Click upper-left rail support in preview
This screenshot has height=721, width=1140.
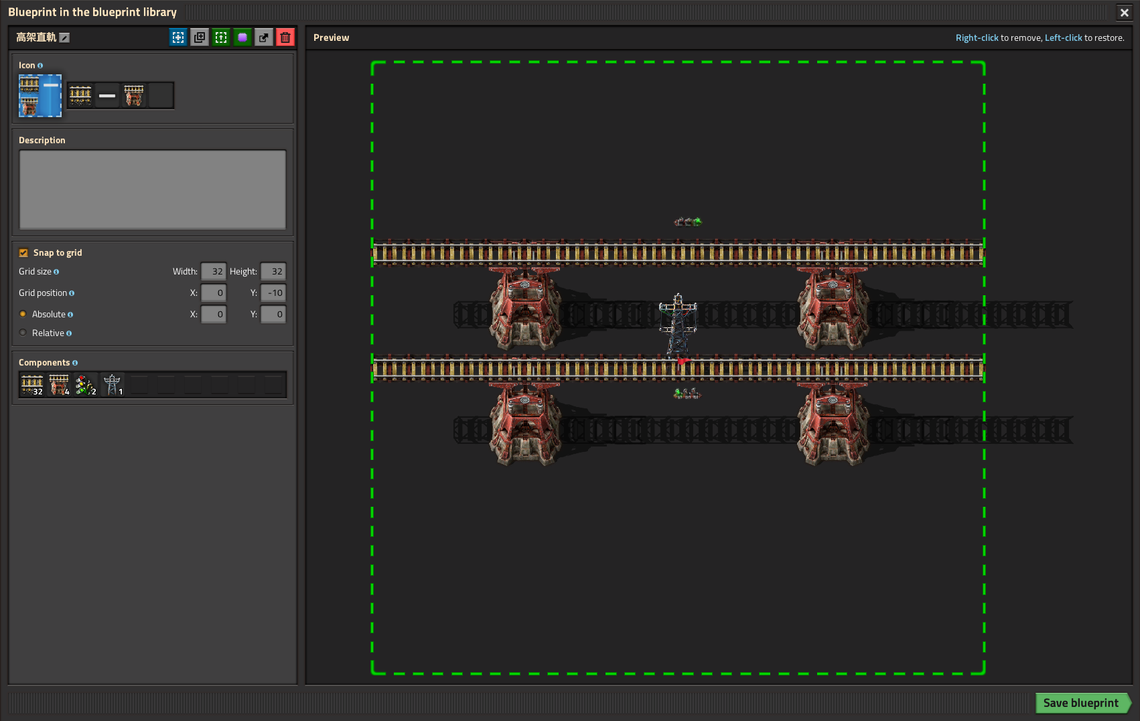click(525, 308)
